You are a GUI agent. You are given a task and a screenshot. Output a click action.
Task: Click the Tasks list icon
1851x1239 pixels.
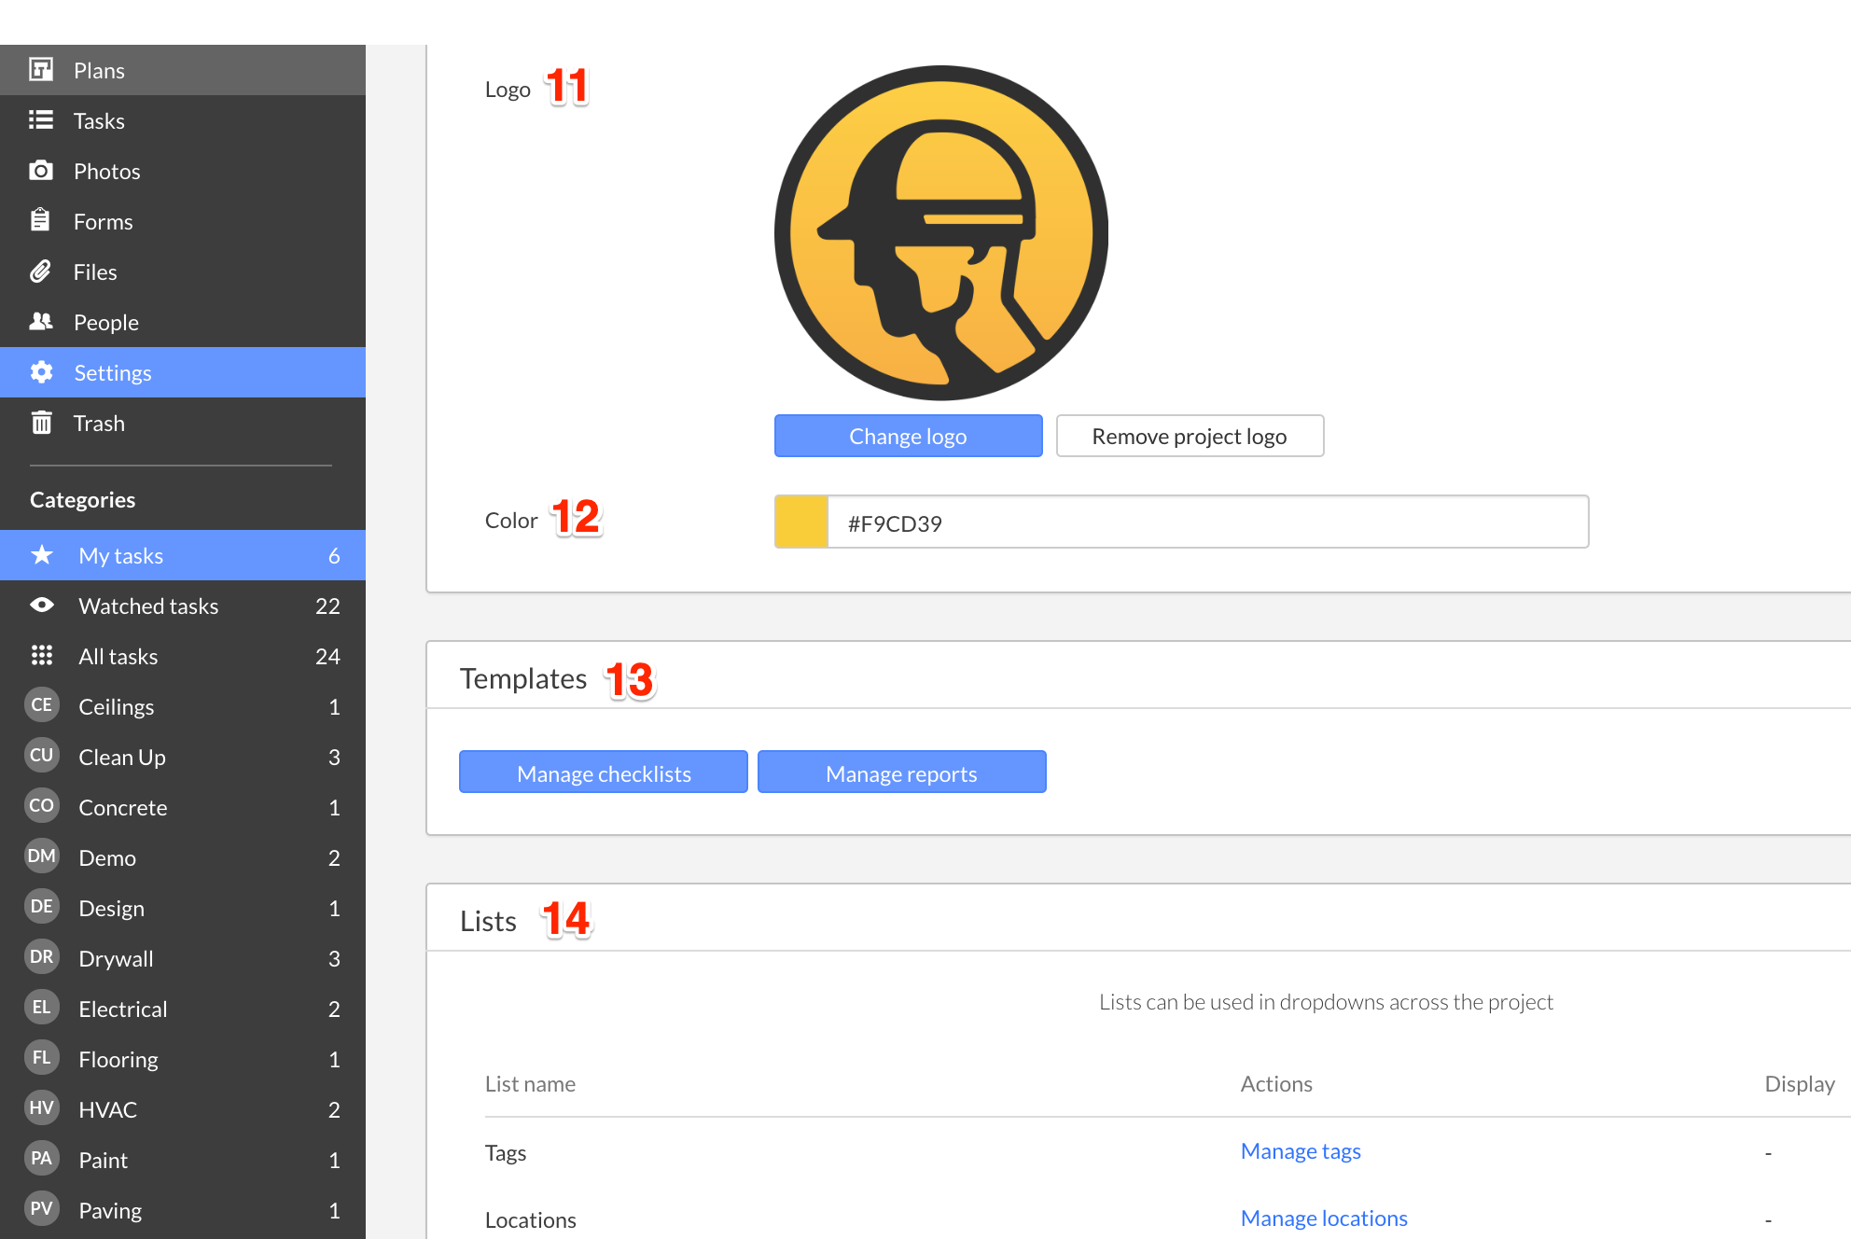(x=41, y=120)
